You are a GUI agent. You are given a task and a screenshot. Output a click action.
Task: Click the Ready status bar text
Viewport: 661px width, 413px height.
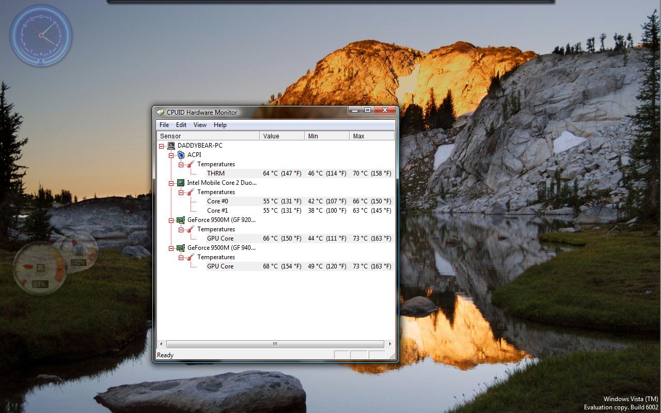point(165,355)
